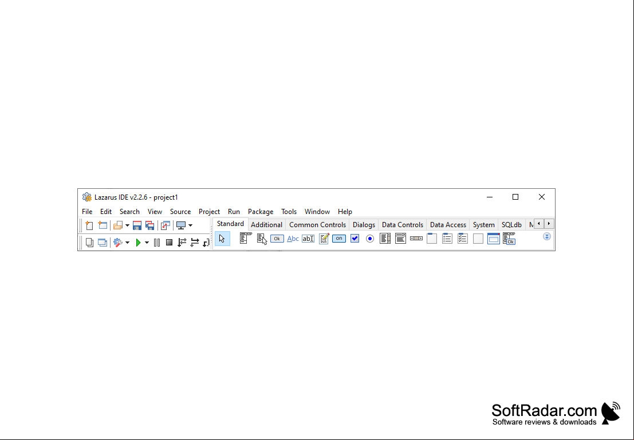Select the TGroupBox component
This screenshot has width=634, height=440.
click(431, 239)
